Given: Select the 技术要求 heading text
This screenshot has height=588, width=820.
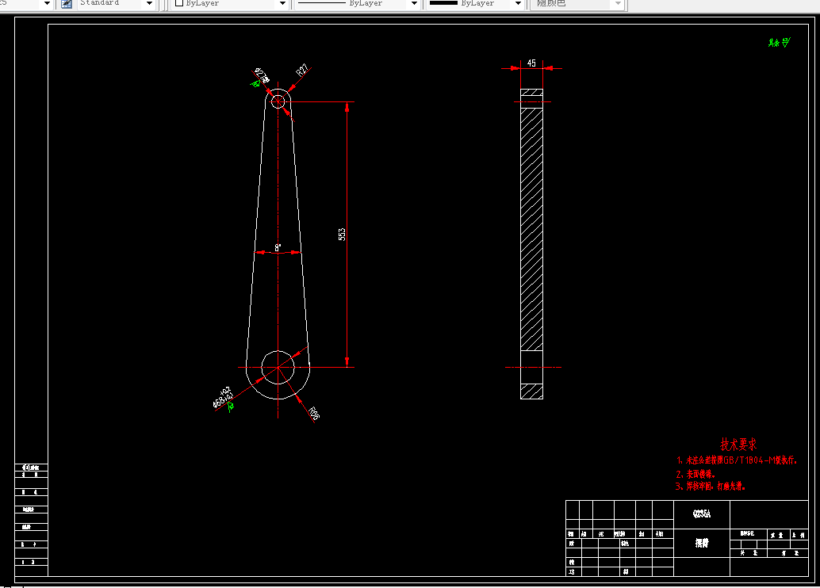Looking at the screenshot, I should [x=738, y=445].
